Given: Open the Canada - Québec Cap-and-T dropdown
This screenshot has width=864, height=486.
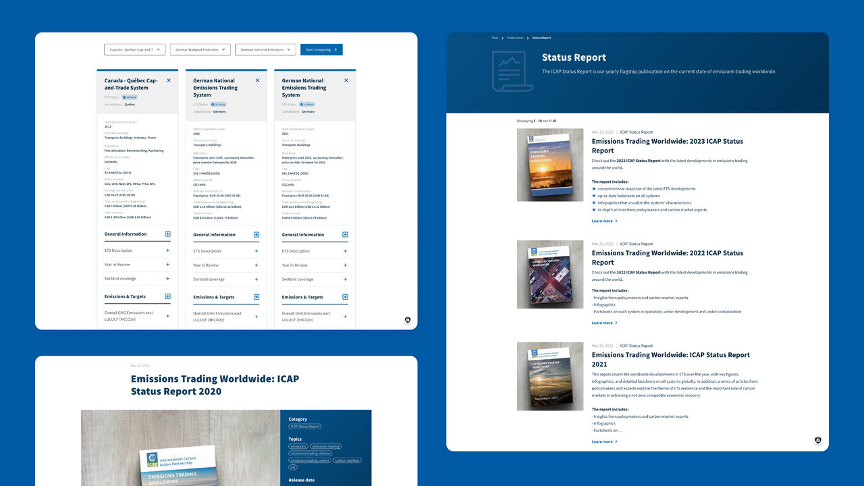Looking at the screenshot, I should pyautogui.click(x=134, y=49).
